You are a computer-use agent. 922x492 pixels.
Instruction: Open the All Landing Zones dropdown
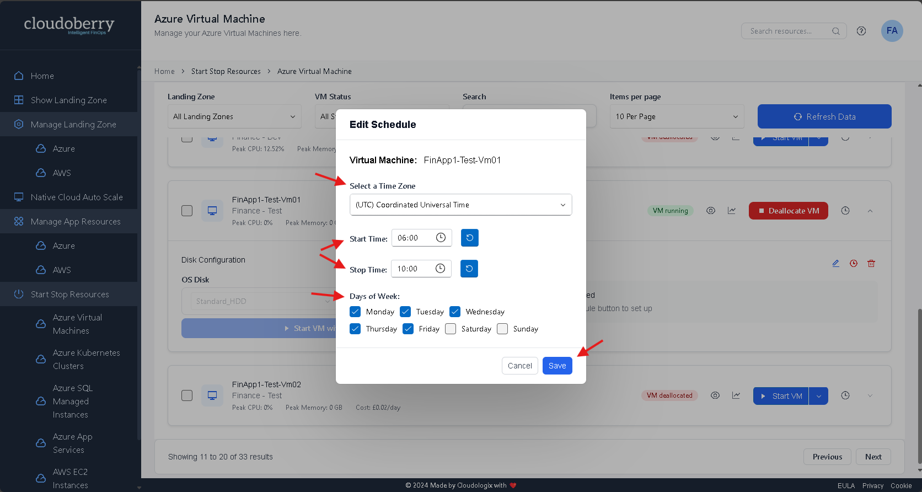click(x=234, y=116)
